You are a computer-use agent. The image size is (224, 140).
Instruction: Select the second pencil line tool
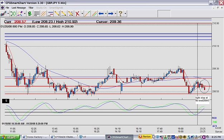click(x=64, y=14)
